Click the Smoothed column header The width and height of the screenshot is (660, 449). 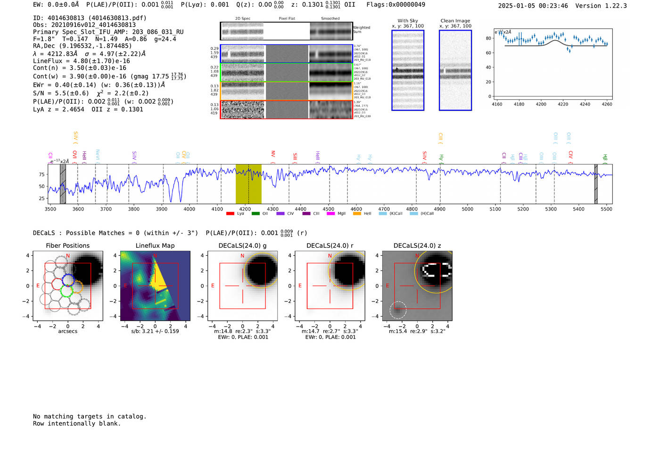pyautogui.click(x=330, y=19)
